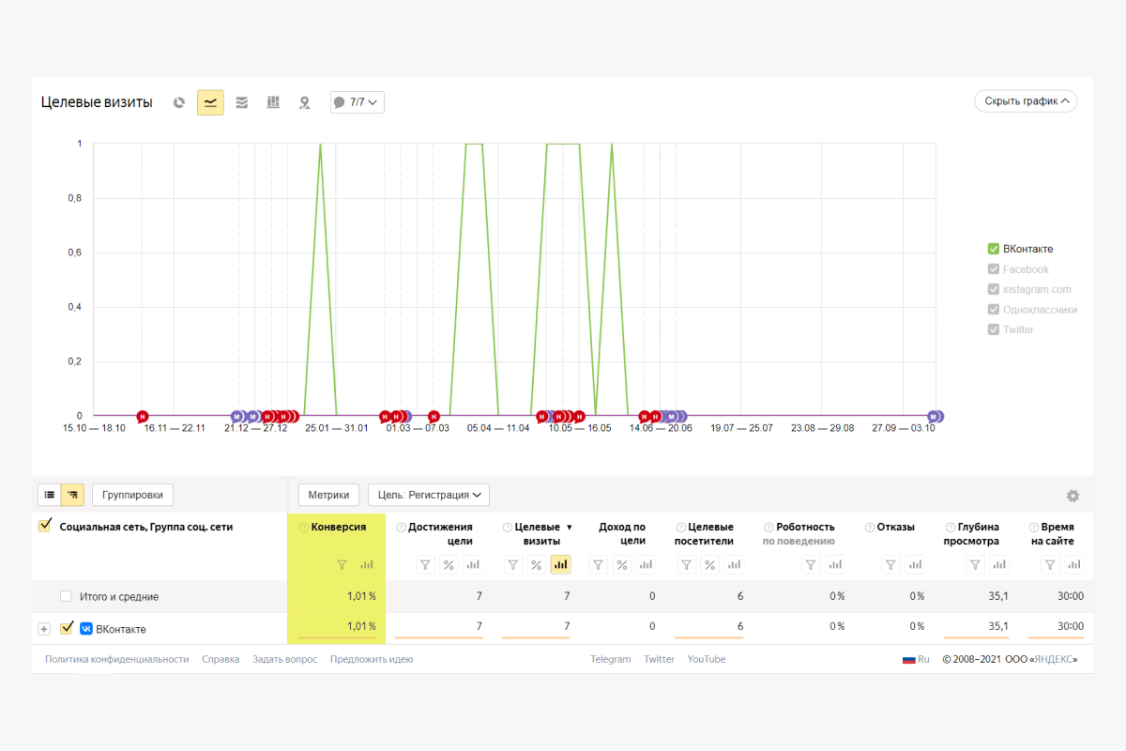Check the Итого и средние checkbox
Screen dimensions: 1126x751
66,596
